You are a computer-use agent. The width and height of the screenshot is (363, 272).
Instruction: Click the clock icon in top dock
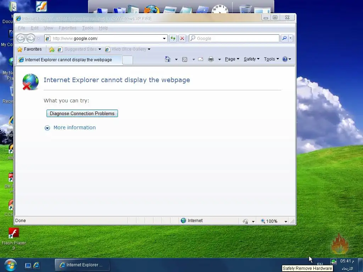(220, 9)
